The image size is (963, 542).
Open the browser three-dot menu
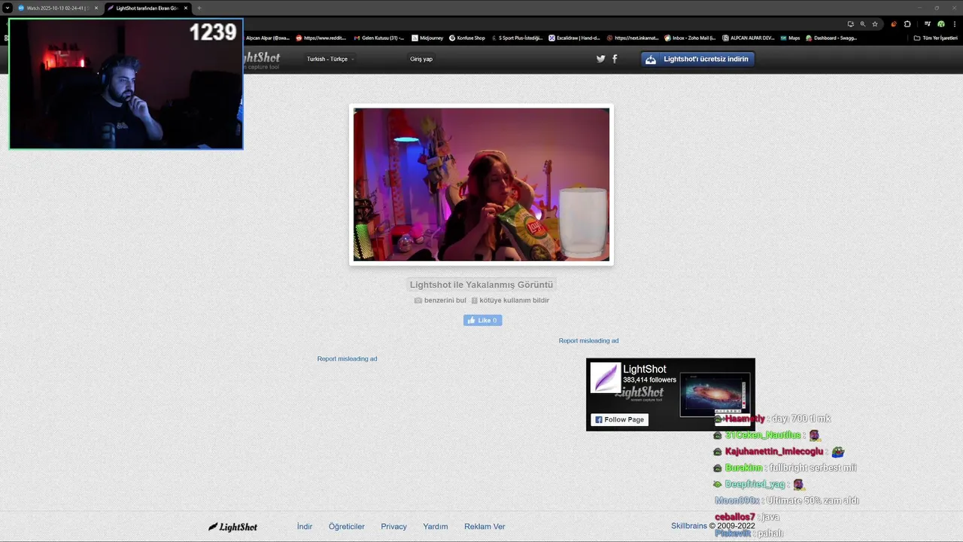click(954, 23)
